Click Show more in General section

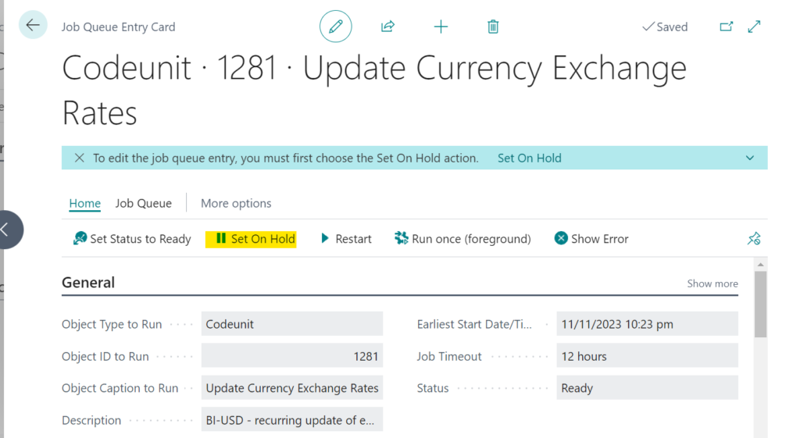712,283
